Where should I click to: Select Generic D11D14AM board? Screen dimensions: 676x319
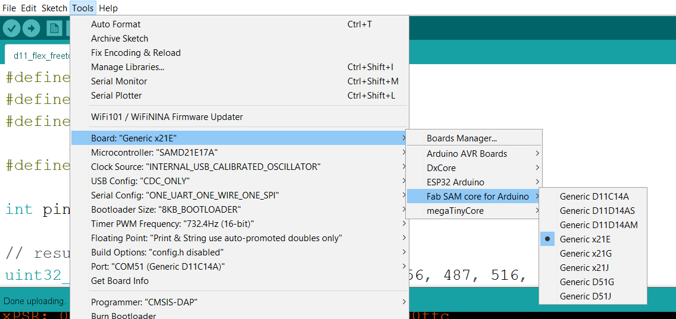[593, 225]
